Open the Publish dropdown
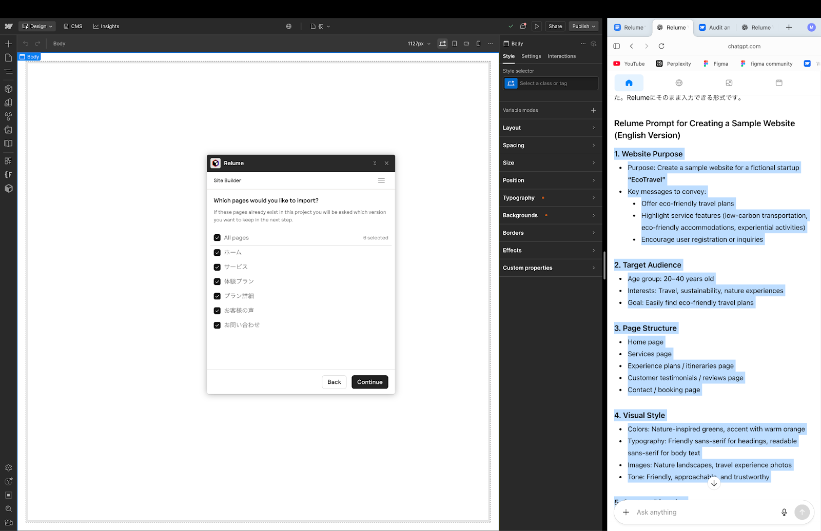 pos(583,26)
